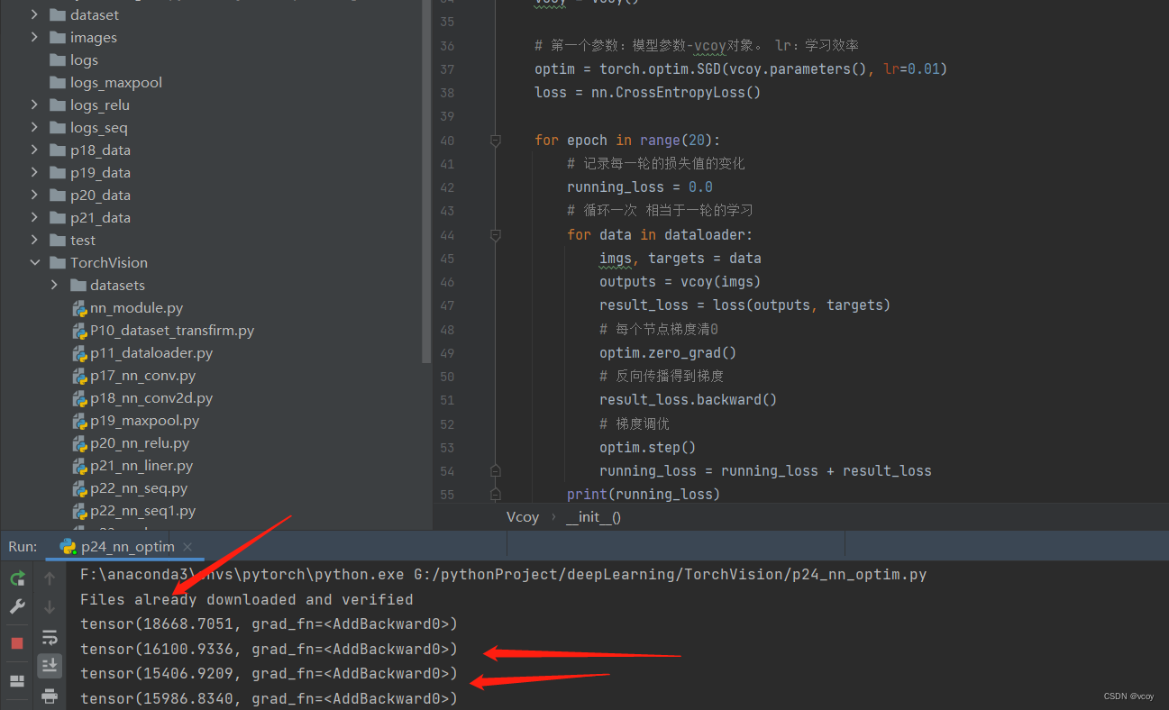Viewport: 1169px width, 710px height.
Task: Collapse the dataloader for-loop on line 44
Action: 495,235
